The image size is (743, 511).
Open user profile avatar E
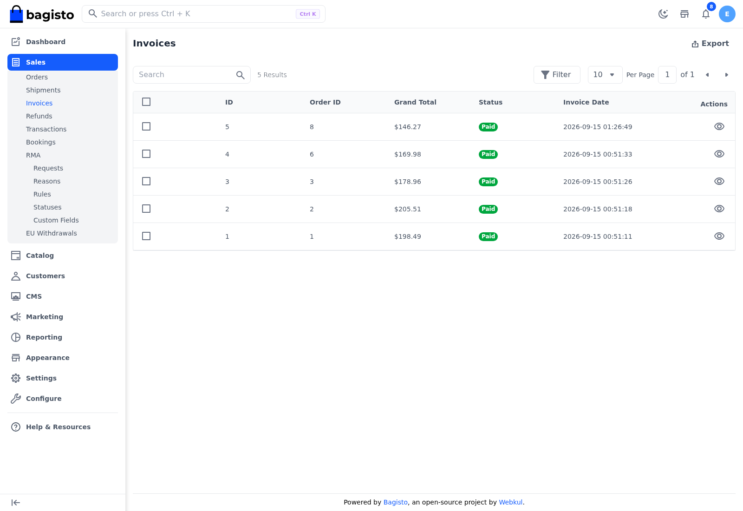click(x=727, y=14)
